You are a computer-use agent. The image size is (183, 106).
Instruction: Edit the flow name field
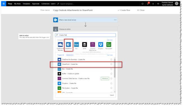click(73, 10)
